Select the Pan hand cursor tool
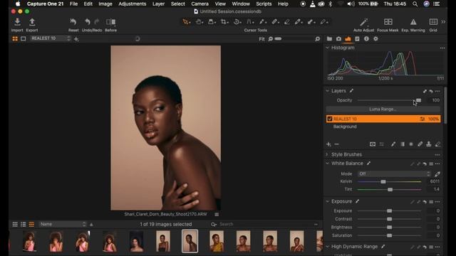Image resolution: width=456 pixels, height=256 pixels. click(199, 22)
